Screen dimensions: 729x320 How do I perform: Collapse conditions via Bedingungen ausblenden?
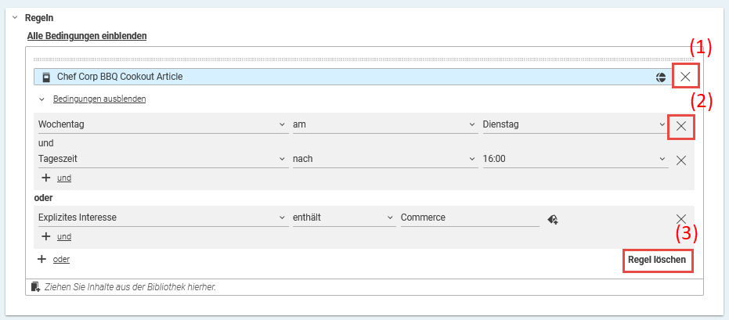99,99
